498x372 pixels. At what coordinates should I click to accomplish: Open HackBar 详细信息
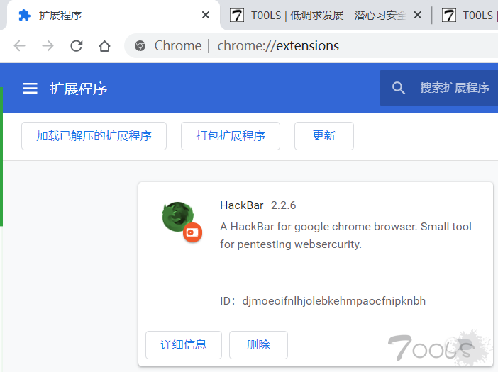(184, 345)
